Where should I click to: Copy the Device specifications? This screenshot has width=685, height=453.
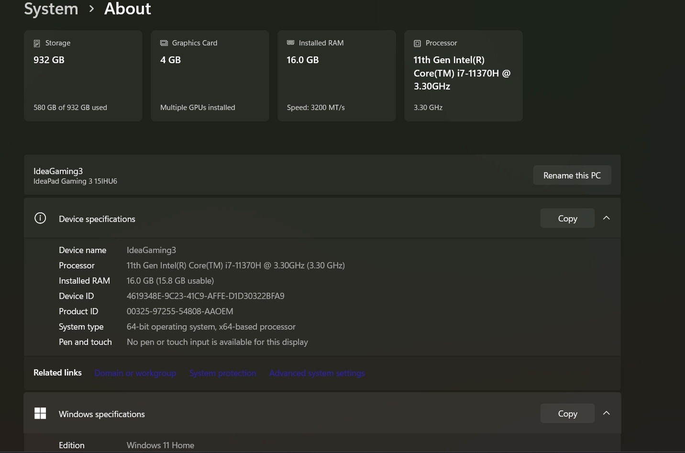[x=567, y=218]
